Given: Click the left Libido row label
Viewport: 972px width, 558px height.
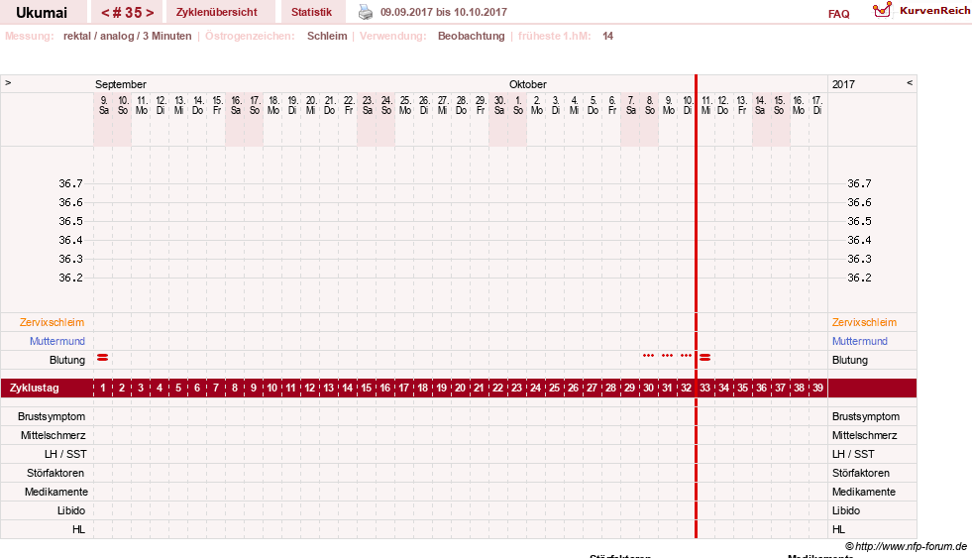Looking at the screenshot, I should 71,510.
